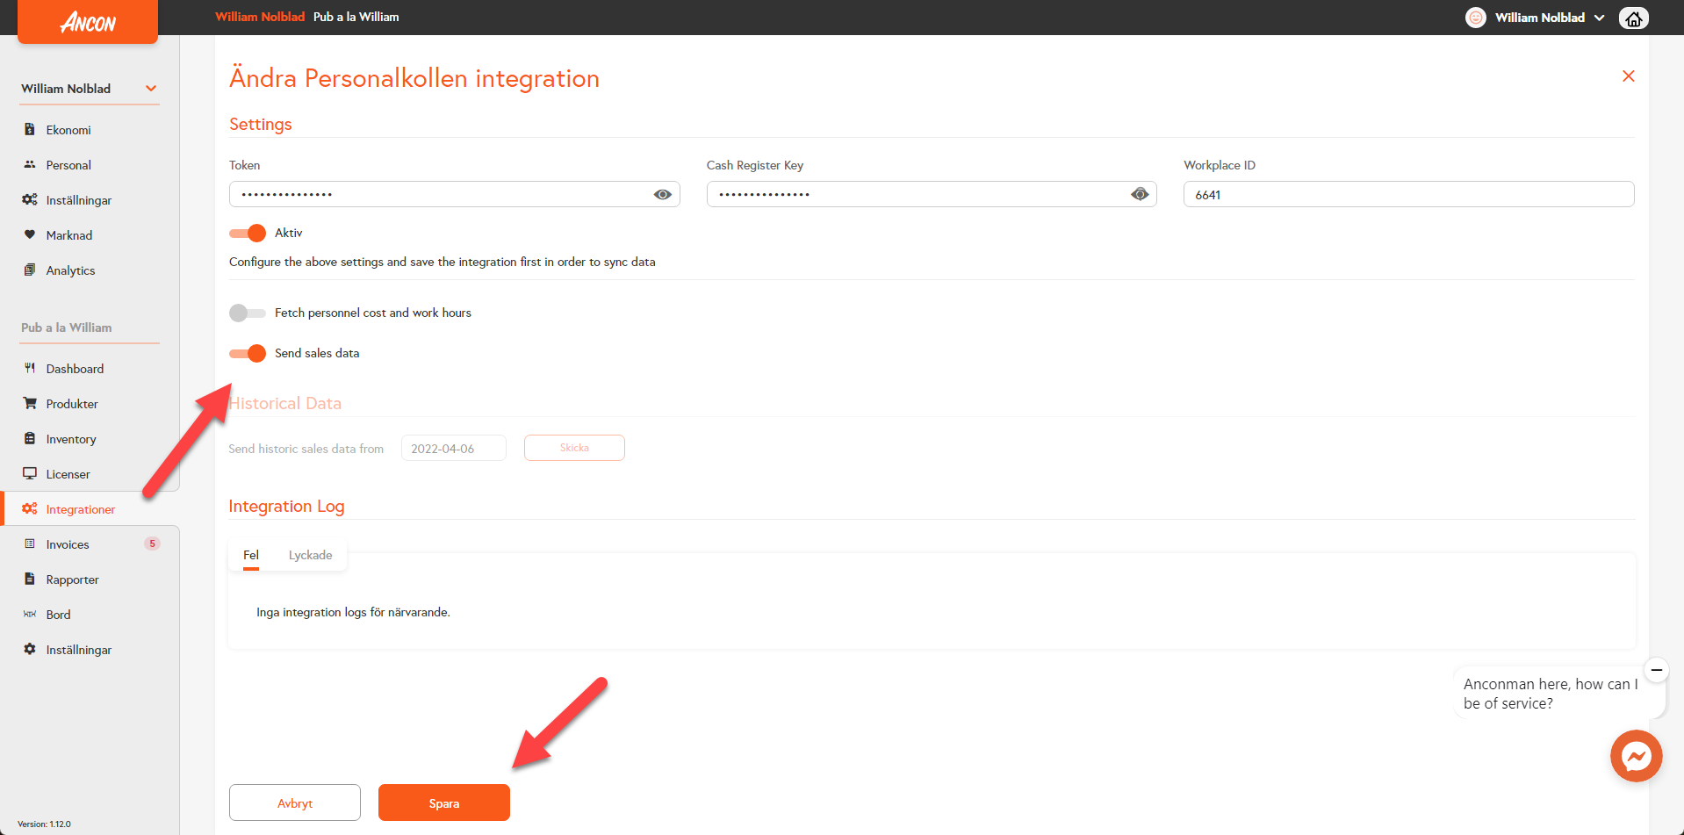Click the Anconman chat message
Screen dimensions: 1684x835
pos(1551,694)
